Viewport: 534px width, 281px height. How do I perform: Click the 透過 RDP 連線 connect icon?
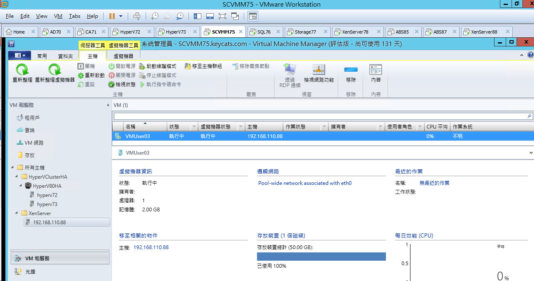point(290,70)
